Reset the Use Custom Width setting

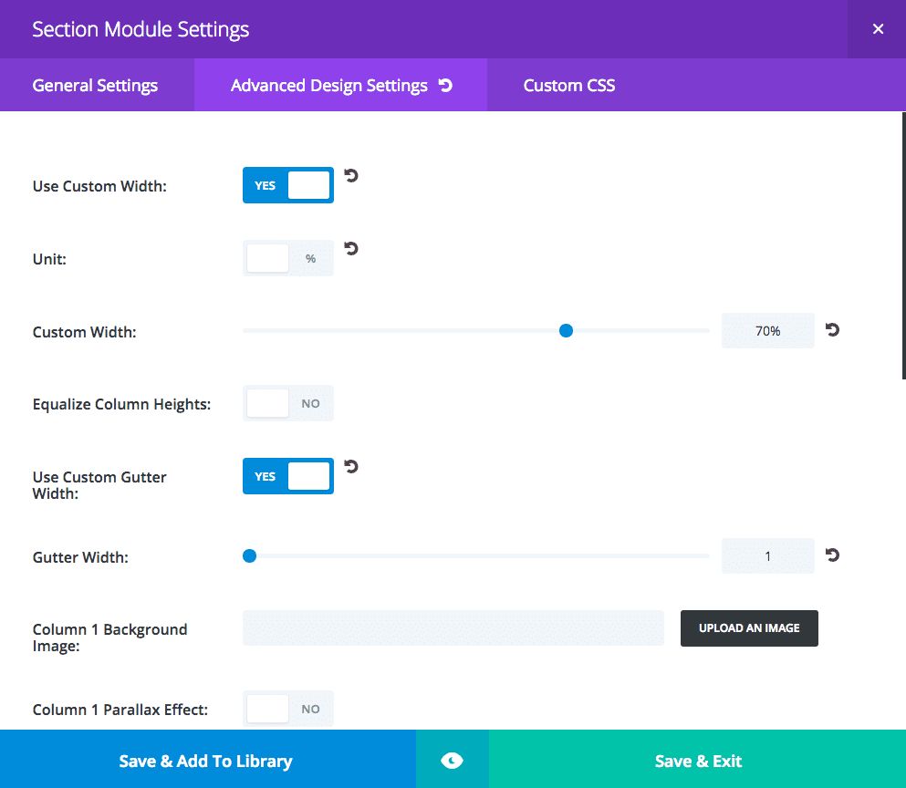click(351, 175)
